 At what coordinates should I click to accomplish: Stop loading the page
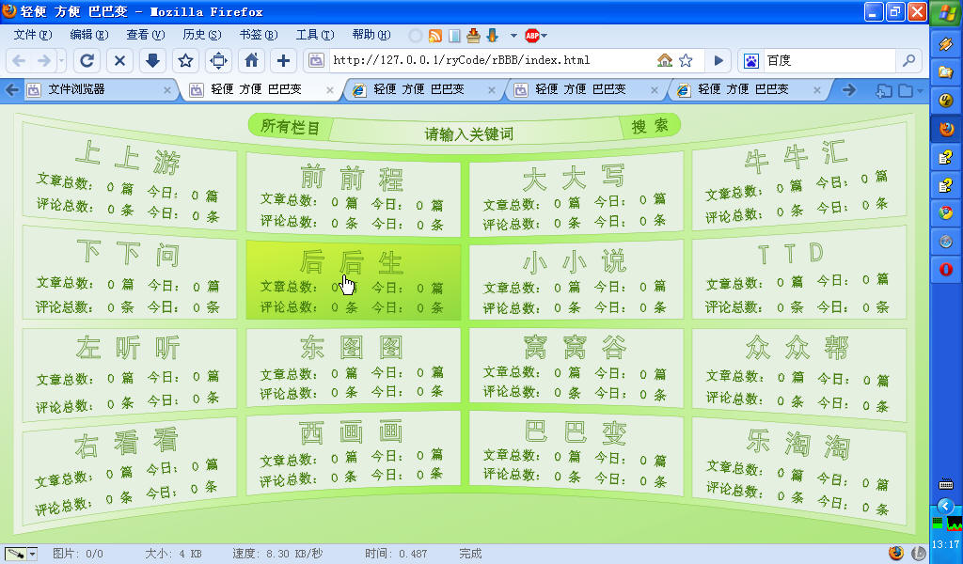tap(119, 60)
